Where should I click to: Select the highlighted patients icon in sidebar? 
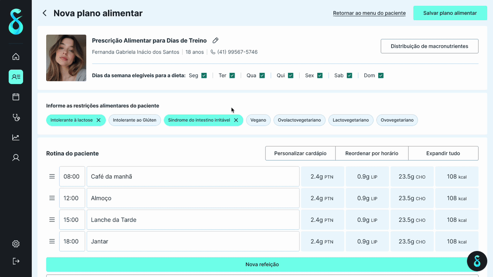pyautogui.click(x=16, y=77)
